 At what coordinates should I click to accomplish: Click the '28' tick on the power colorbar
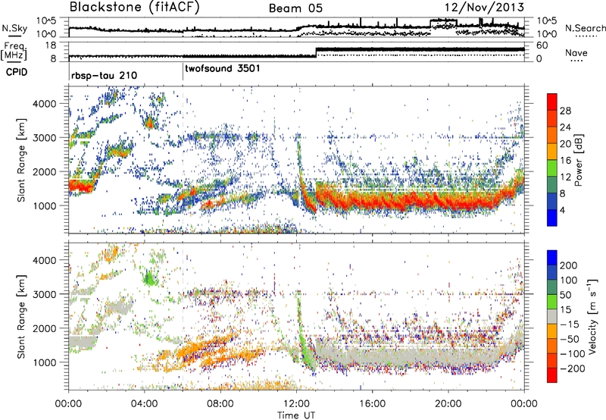pyautogui.click(x=565, y=111)
